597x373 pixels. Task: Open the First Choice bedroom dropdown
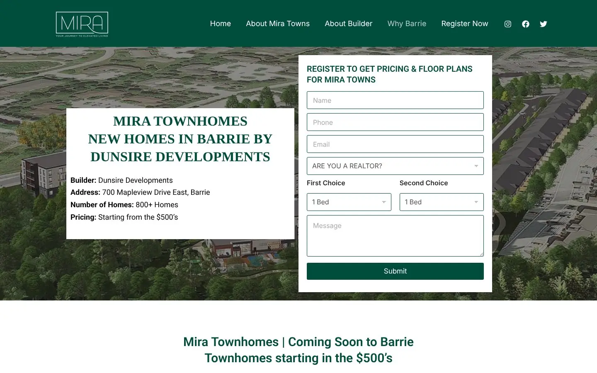349,202
